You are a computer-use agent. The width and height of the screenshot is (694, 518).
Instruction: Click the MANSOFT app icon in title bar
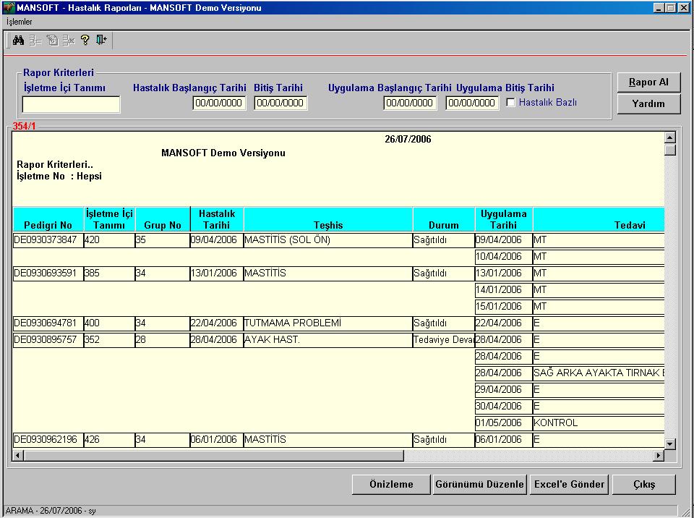[9, 7]
